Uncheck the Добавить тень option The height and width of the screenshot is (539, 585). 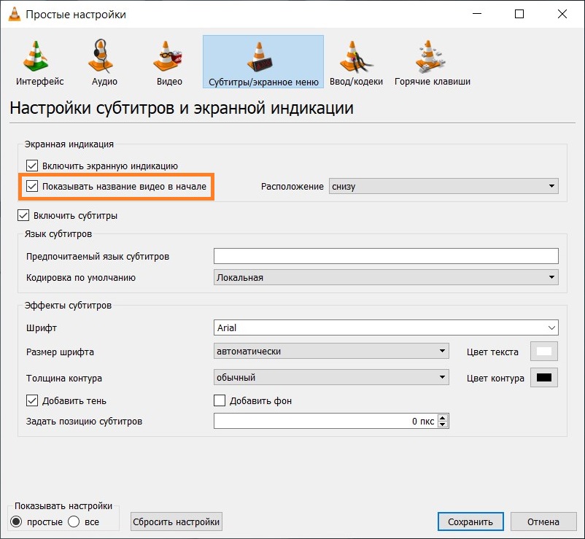click(x=32, y=400)
